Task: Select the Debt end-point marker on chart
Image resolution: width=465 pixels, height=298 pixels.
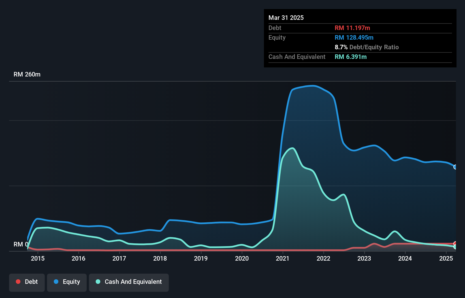Action: pyautogui.click(x=455, y=244)
